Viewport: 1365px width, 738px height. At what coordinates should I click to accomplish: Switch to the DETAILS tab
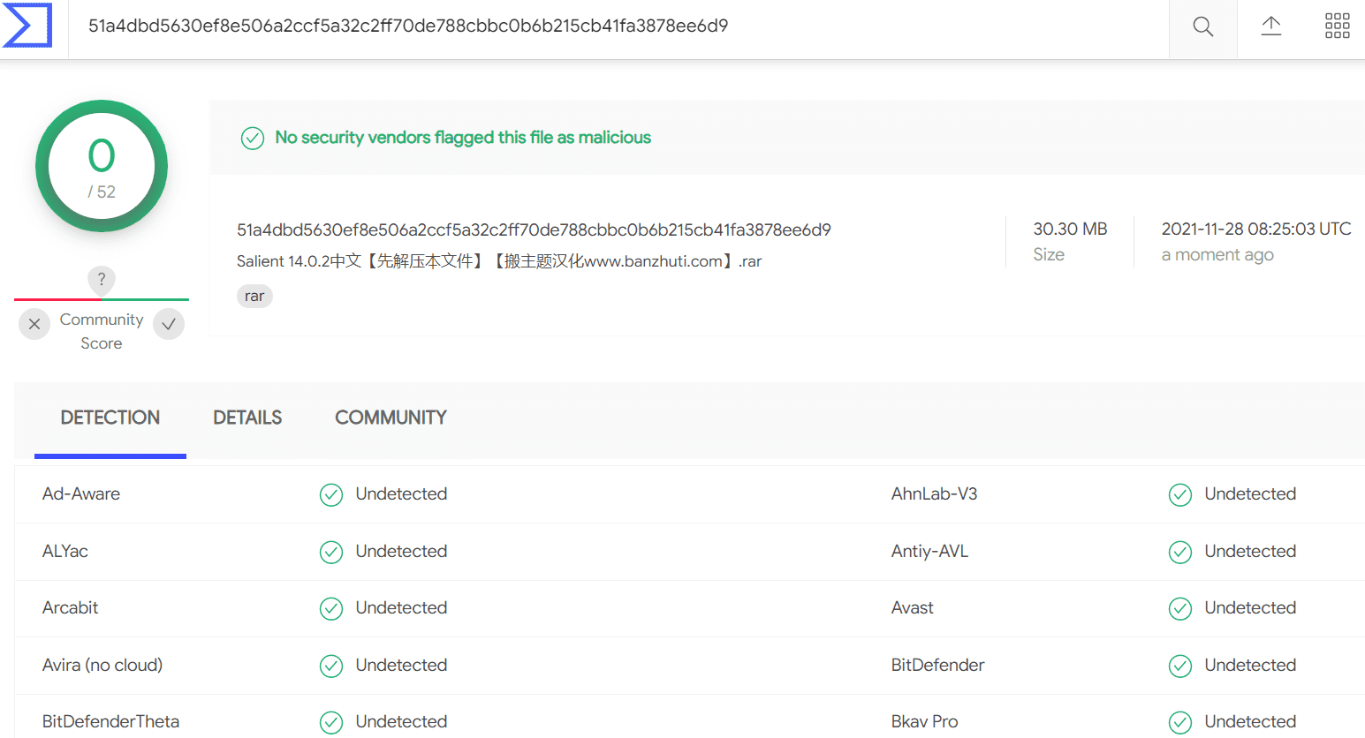247,418
